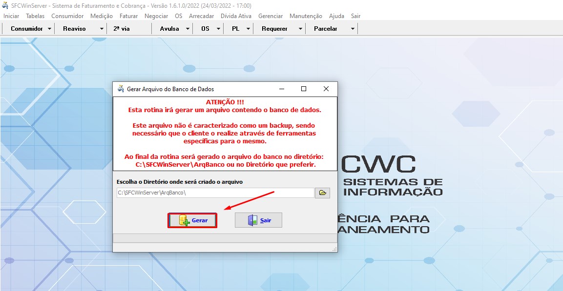This screenshot has width=563, height=291.
Task: Open the Avulsa dropdown arrow
Action: (188, 29)
